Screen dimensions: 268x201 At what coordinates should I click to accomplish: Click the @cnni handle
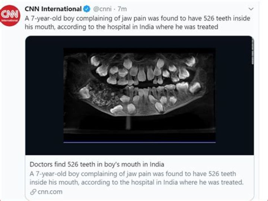tap(103, 9)
